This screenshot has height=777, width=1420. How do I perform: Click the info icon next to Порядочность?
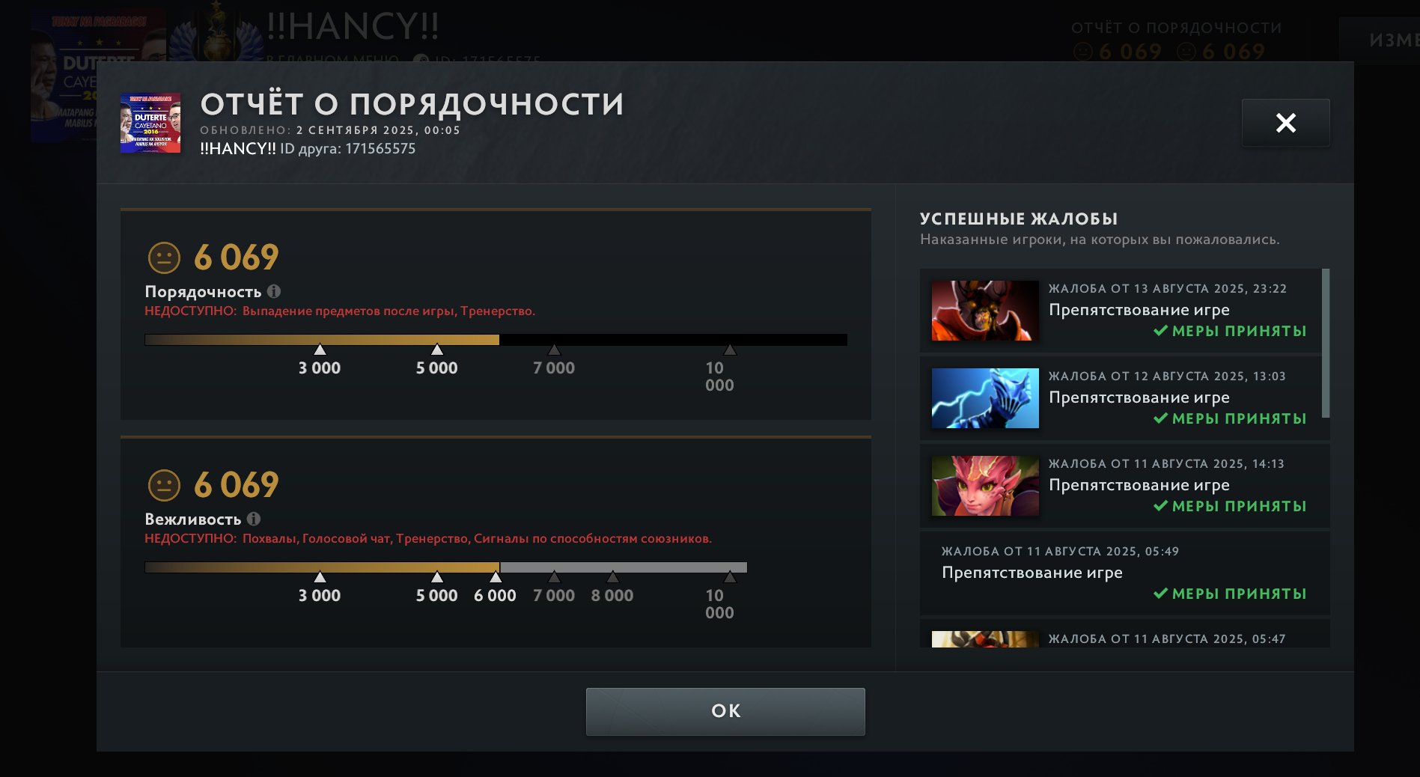pyautogui.click(x=274, y=291)
